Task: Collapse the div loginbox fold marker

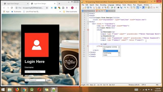Action: 88,24
